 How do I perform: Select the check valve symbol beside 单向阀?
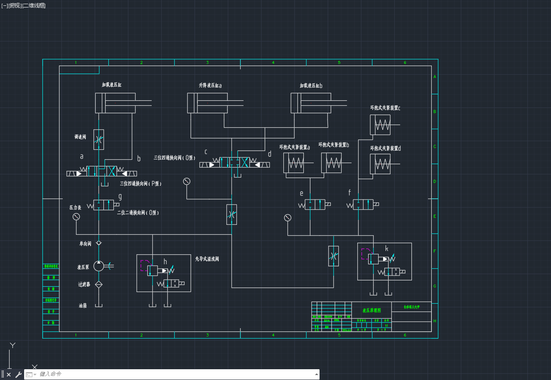pos(99,243)
